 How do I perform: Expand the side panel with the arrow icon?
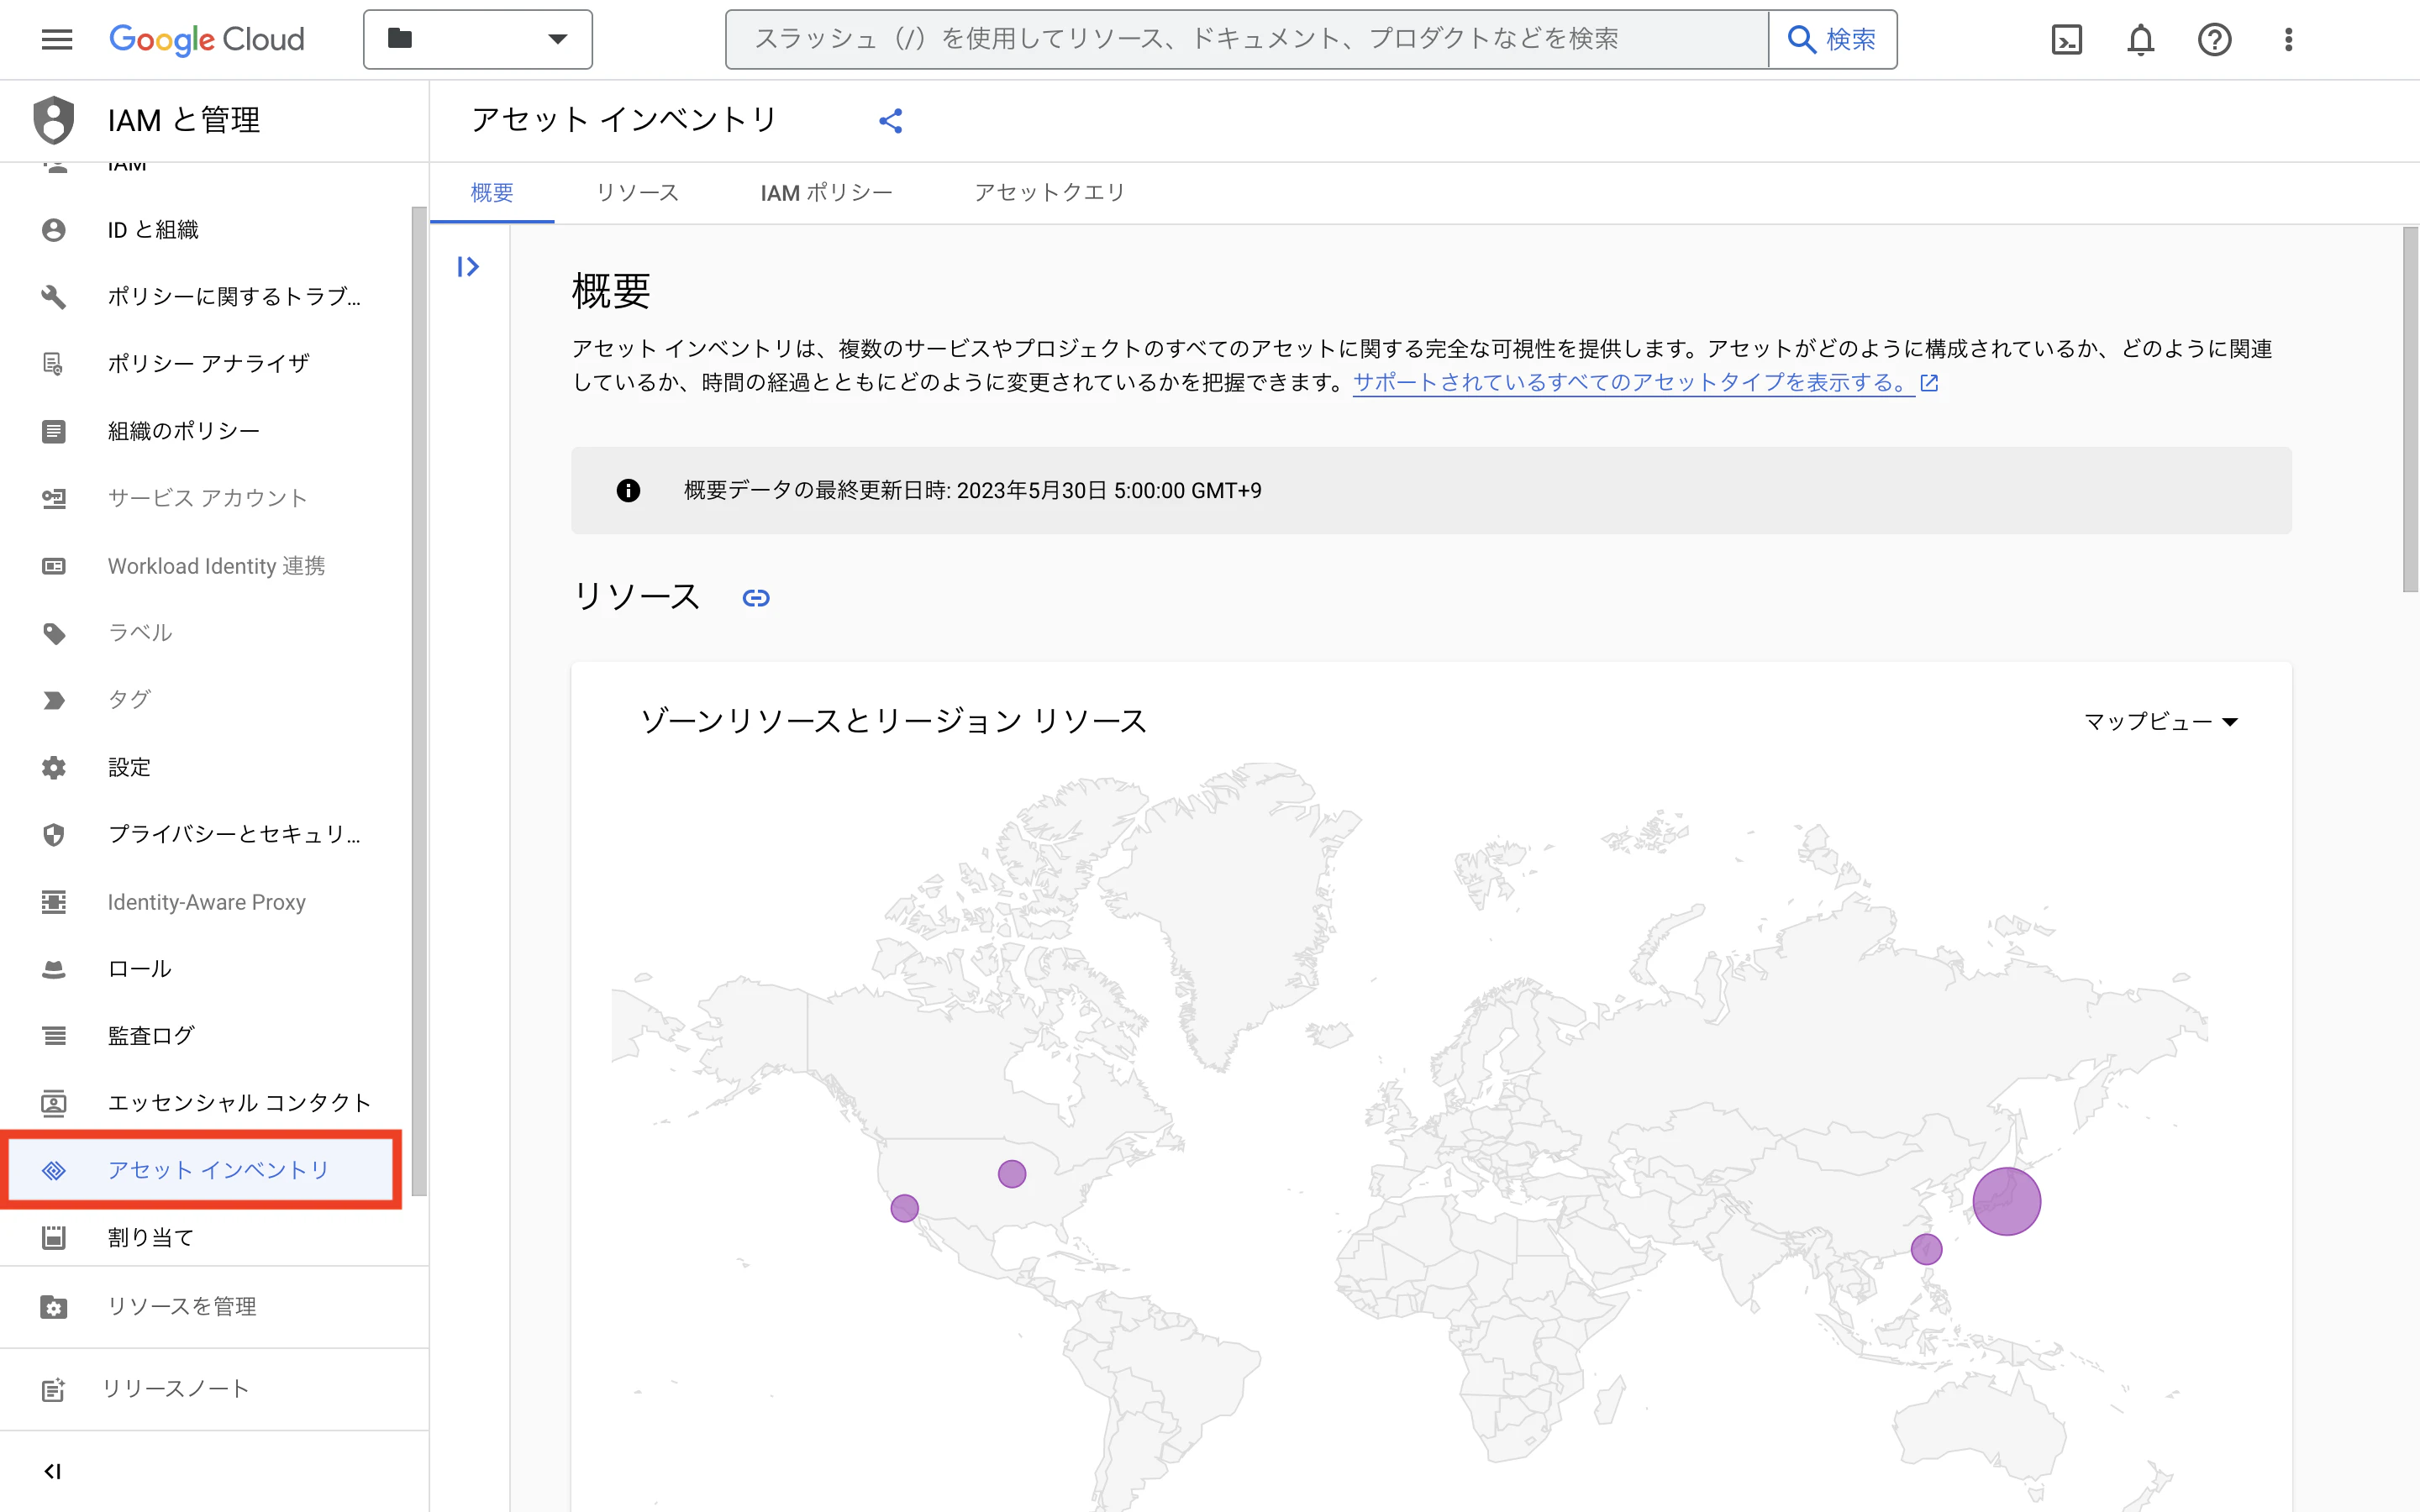coord(467,265)
